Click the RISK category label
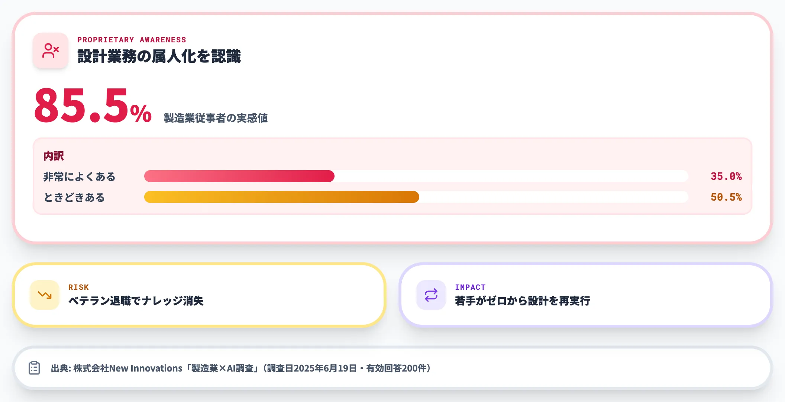The image size is (785, 402). click(78, 287)
